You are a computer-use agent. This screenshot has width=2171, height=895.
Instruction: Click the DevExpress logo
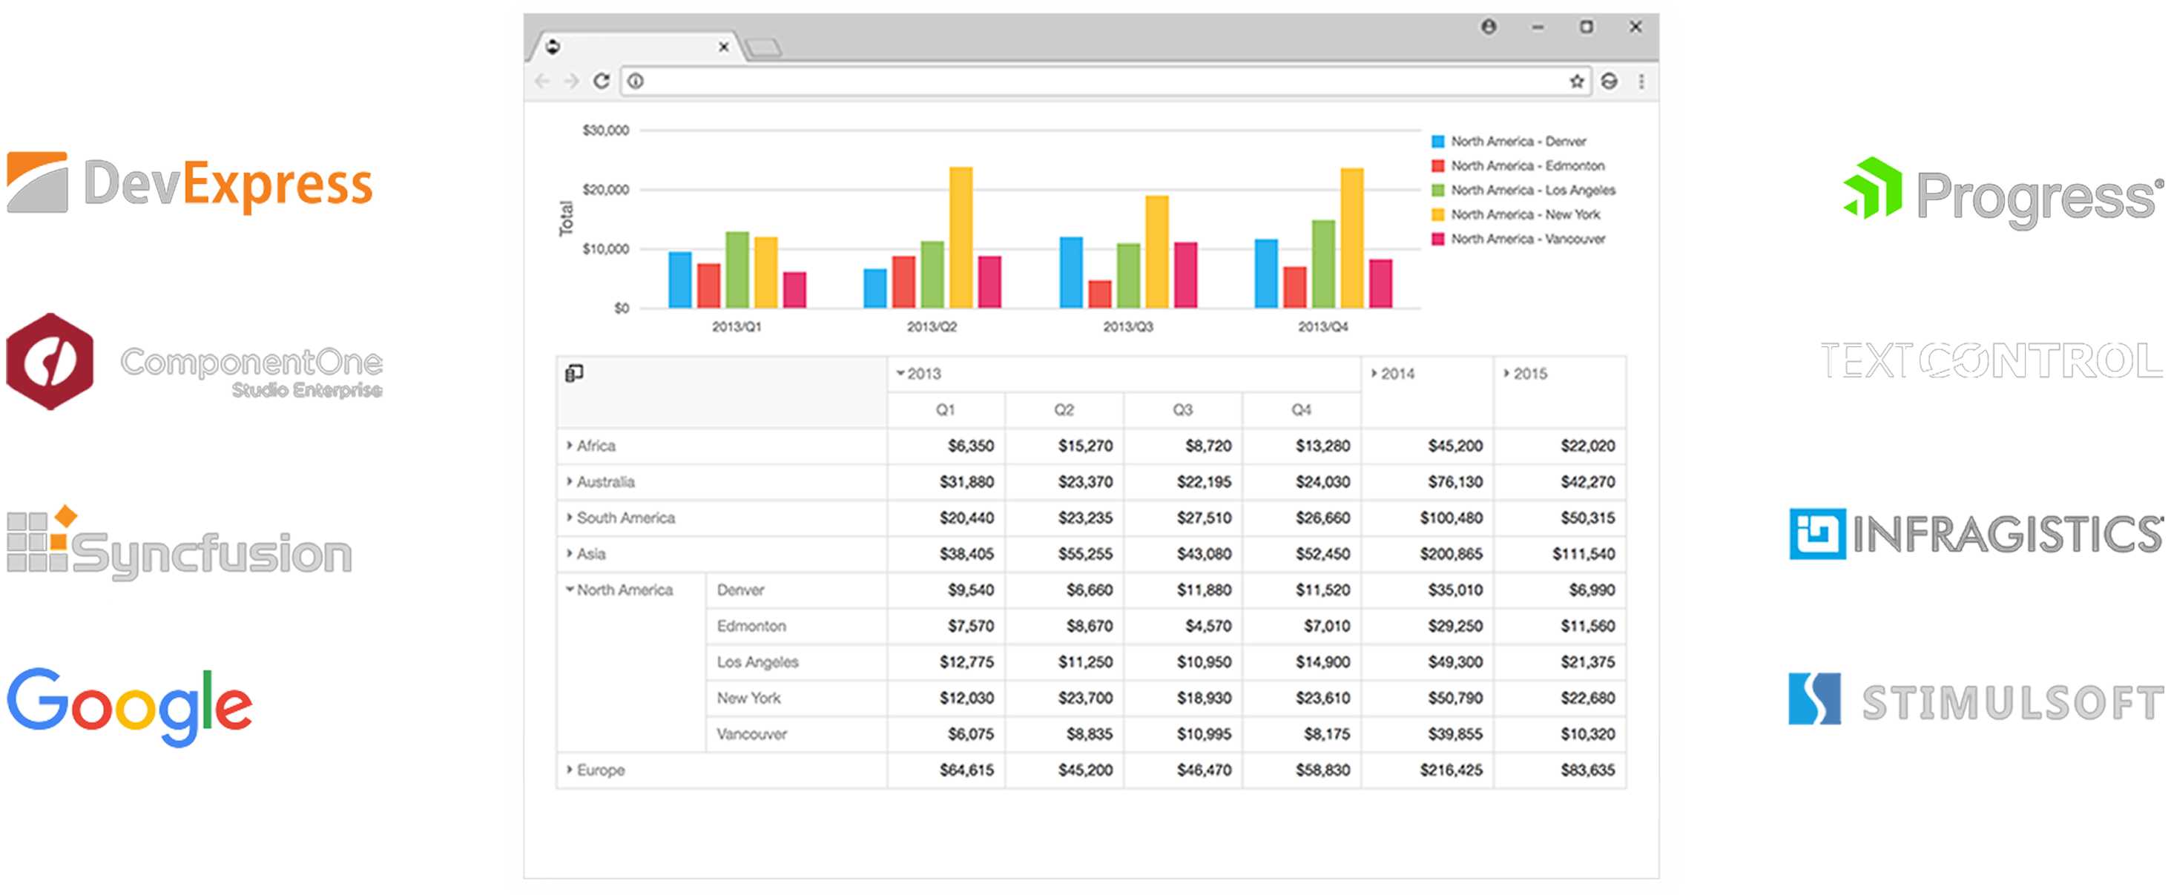point(190,183)
